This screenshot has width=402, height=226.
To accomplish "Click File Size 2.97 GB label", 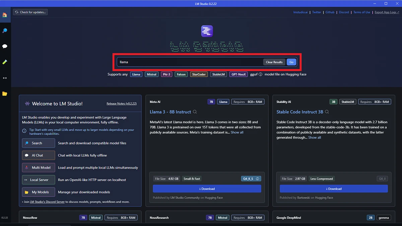I will coord(294,179).
